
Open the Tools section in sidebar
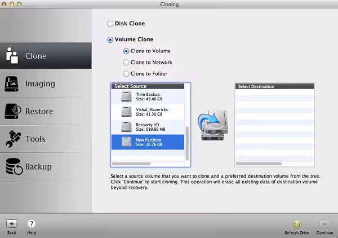point(46,139)
